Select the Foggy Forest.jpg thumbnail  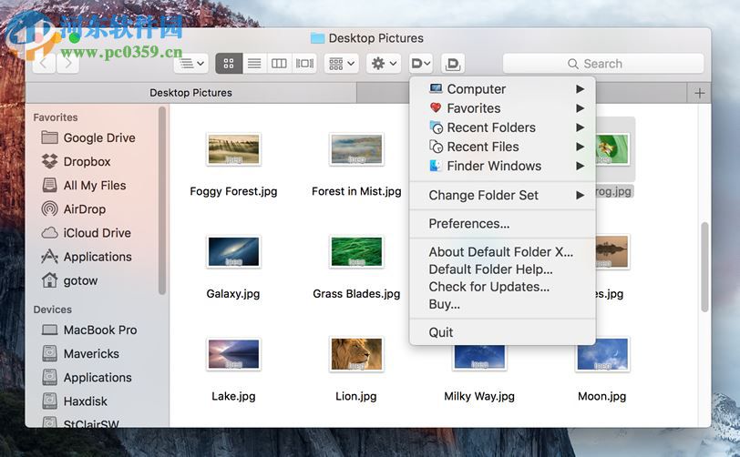pos(233,149)
